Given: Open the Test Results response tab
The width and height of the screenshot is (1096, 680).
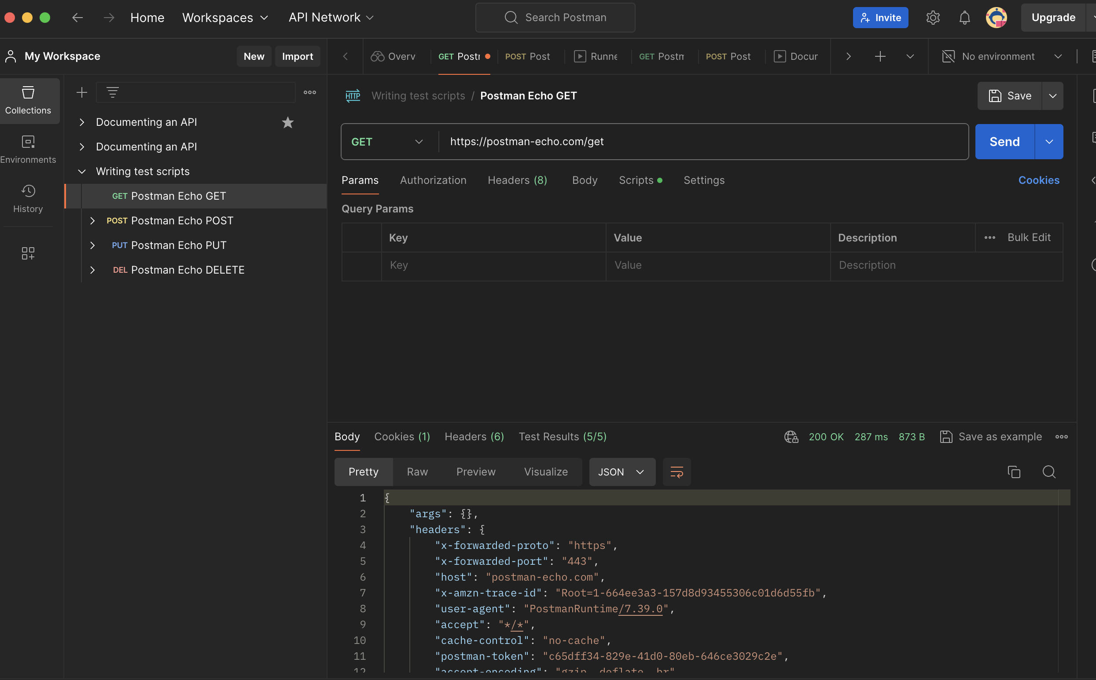Looking at the screenshot, I should pyautogui.click(x=562, y=437).
